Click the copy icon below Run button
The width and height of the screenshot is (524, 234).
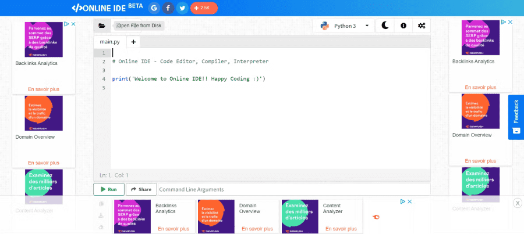(x=101, y=204)
